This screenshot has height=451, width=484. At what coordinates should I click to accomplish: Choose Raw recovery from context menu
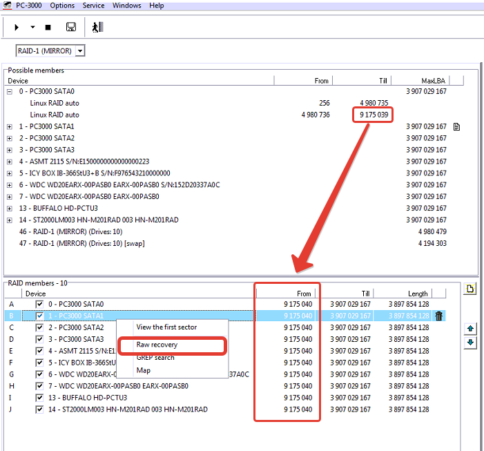pyautogui.click(x=157, y=345)
